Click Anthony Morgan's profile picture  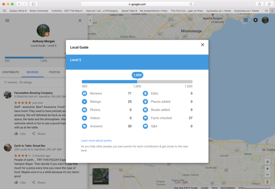43,30
